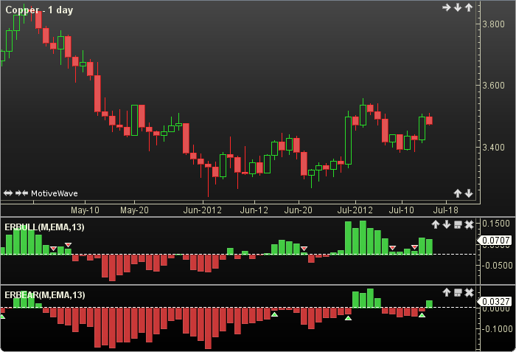This screenshot has width=516, height=352.
Task: Click the Jun-2012 date label
Action: pos(203,210)
